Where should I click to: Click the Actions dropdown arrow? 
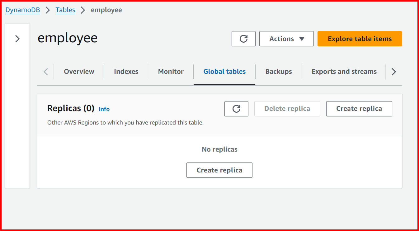(301, 39)
